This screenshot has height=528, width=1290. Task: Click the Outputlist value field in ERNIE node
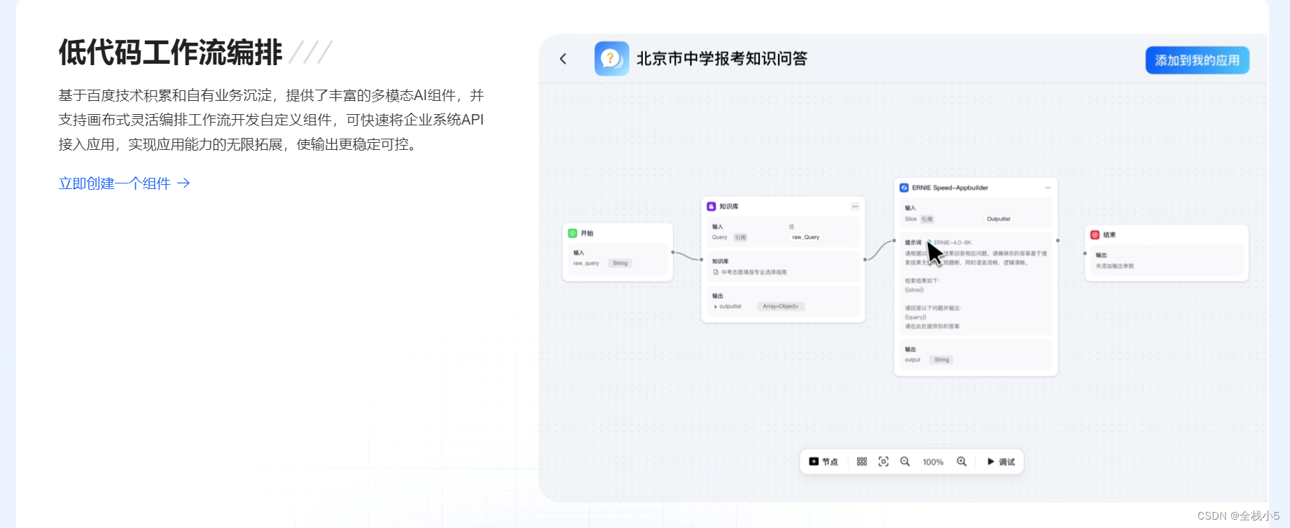[x=999, y=219]
